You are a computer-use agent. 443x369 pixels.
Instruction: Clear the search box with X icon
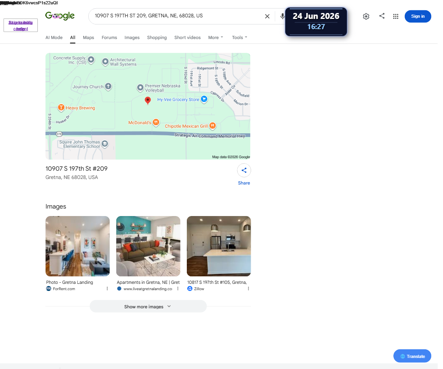[x=267, y=17]
